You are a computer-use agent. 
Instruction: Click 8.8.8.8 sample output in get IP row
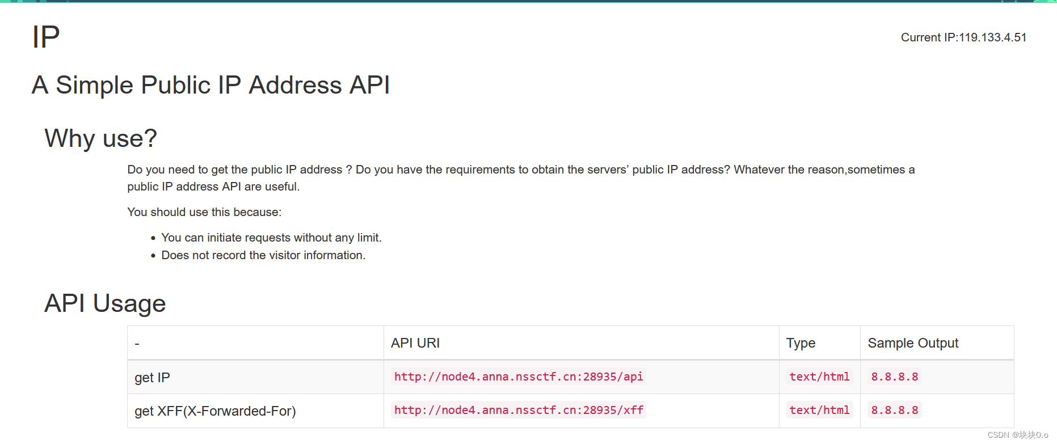(895, 377)
